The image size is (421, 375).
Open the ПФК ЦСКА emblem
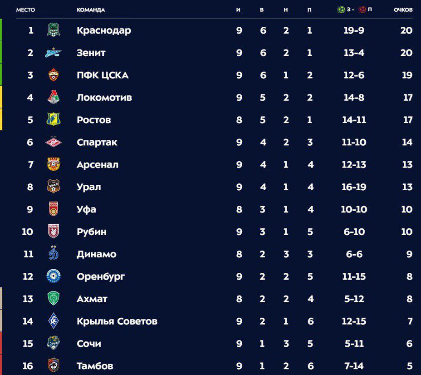tap(54, 74)
